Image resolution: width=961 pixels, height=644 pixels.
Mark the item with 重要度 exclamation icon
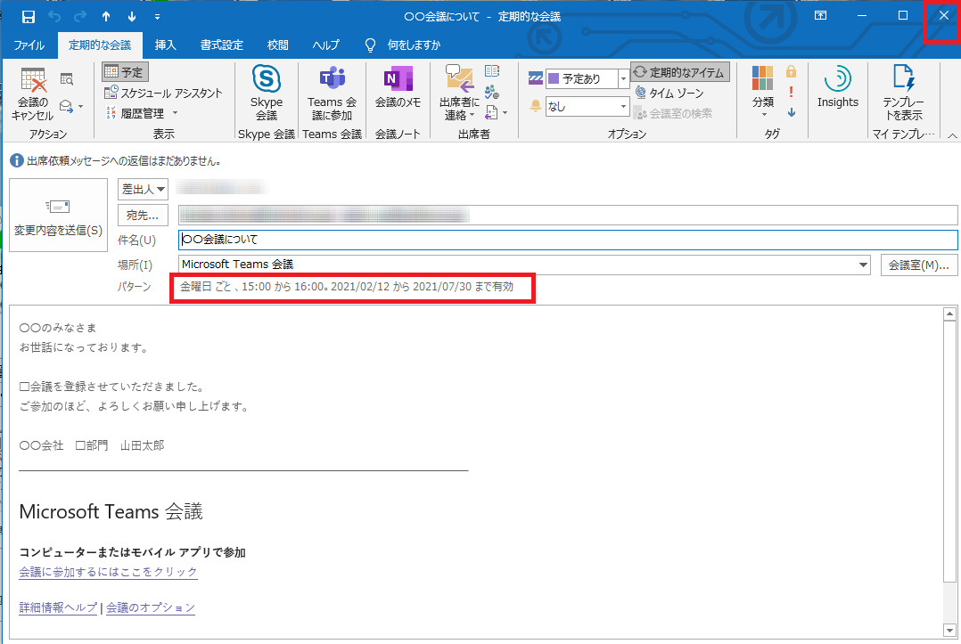click(790, 94)
